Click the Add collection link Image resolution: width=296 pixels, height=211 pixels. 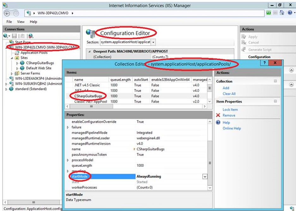pyautogui.click(x=226, y=88)
